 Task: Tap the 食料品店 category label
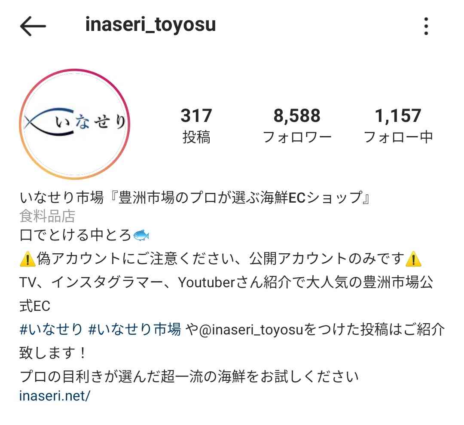coord(47,216)
